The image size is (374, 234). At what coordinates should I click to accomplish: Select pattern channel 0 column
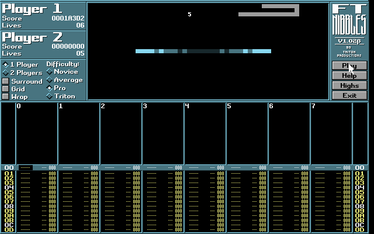click(x=36, y=135)
